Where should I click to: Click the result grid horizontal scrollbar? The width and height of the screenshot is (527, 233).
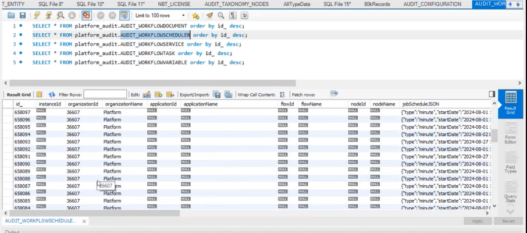coord(95,213)
